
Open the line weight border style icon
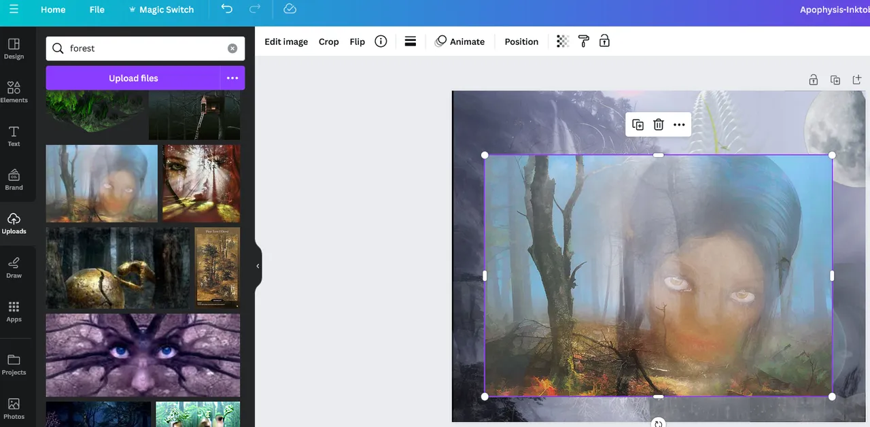pyautogui.click(x=410, y=41)
